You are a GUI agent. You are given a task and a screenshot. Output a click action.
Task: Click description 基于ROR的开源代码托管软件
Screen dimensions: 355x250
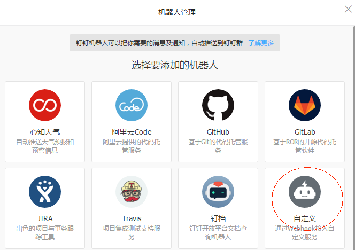(x=305, y=146)
